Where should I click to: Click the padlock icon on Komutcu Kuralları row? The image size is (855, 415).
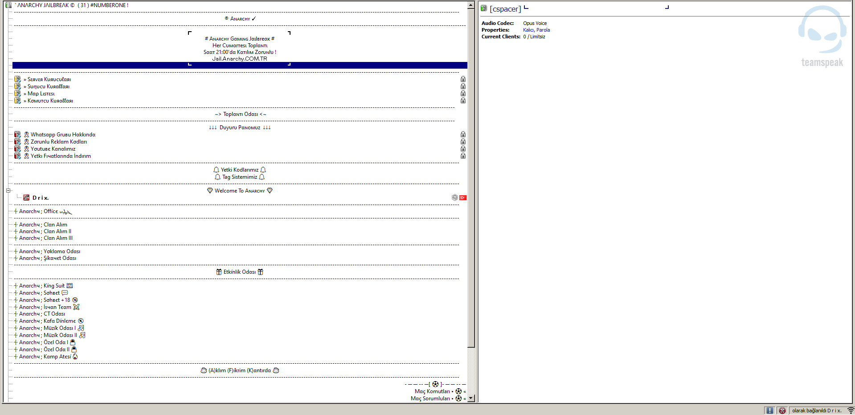[x=463, y=101]
